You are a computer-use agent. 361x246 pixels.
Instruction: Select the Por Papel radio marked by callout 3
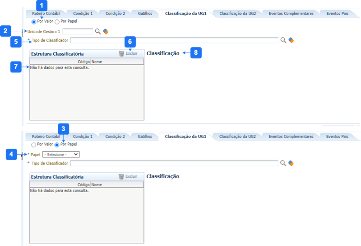(57, 145)
